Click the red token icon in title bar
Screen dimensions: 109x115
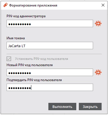[x=5, y=5]
